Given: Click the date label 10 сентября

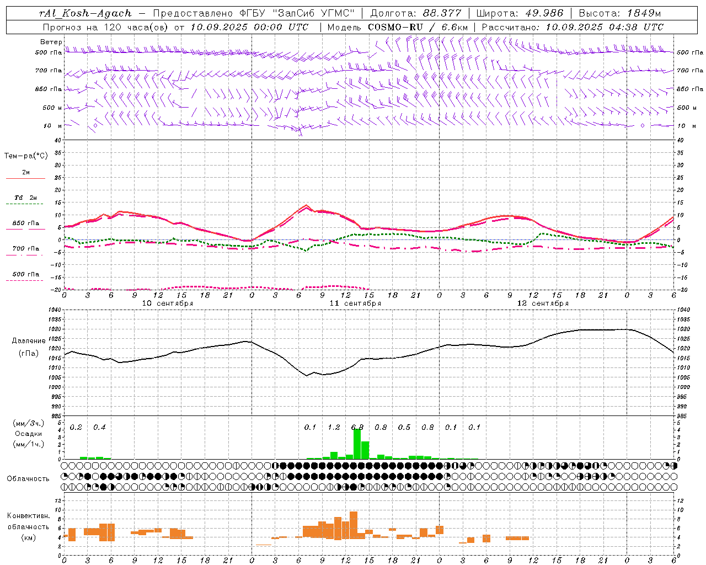Looking at the screenshot, I should (168, 303).
